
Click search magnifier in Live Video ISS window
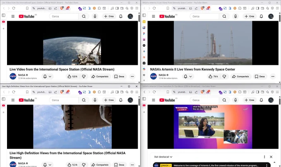pos(84,16)
